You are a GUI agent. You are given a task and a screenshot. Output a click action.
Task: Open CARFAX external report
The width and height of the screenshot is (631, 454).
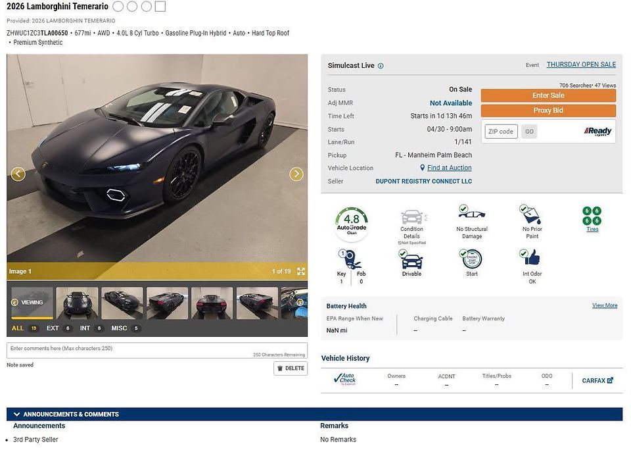pos(597,380)
